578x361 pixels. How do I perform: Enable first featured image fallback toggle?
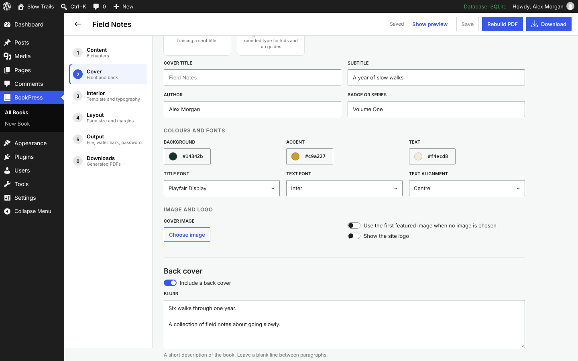[x=354, y=225]
